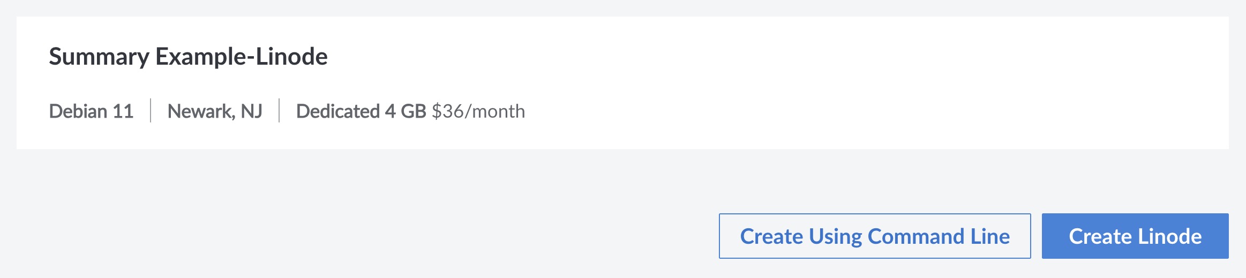Click the Newark, NJ region text
The height and width of the screenshot is (278, 1246).
(214, 111)
